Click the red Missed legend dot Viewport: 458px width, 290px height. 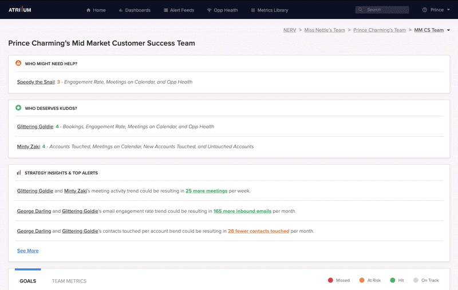(x=330, y=280)
